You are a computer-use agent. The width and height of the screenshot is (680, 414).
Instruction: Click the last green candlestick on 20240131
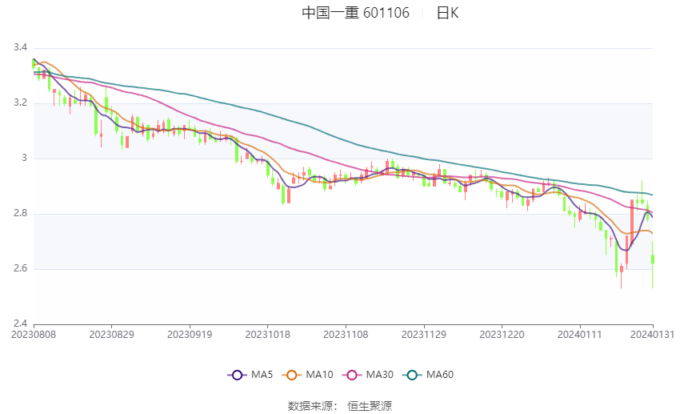(x=653, y=259)
